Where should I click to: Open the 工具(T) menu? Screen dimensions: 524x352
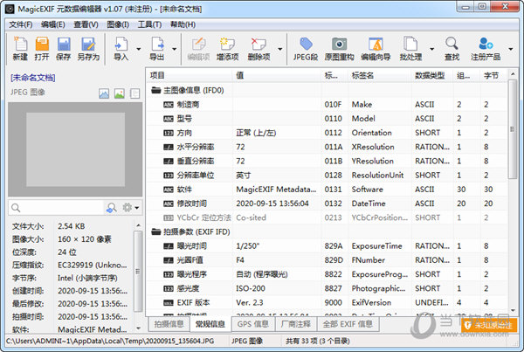(x=149, y=24)
